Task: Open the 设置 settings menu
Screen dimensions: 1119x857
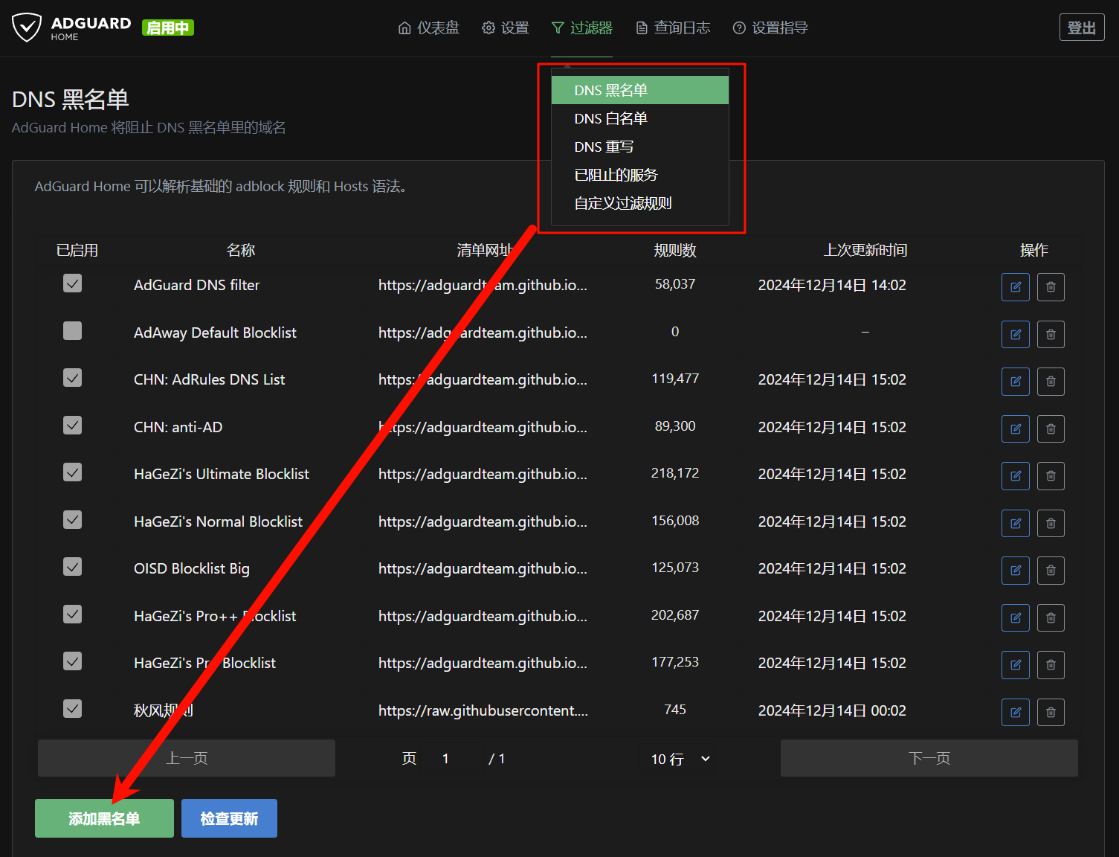Action: pyautogui.click(x=505, y=28)
